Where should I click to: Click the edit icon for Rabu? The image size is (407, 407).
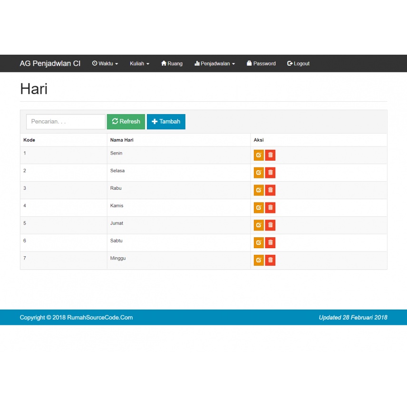(259, 190)
